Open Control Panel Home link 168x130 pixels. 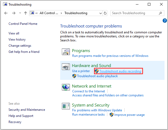point(23,24)
